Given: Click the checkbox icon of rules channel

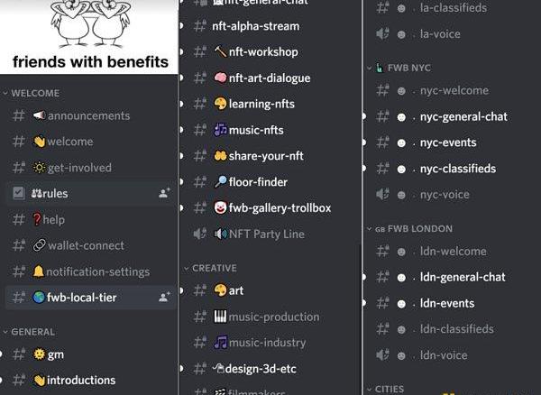Looking at the screenshot, I should (x=19, y=193).
